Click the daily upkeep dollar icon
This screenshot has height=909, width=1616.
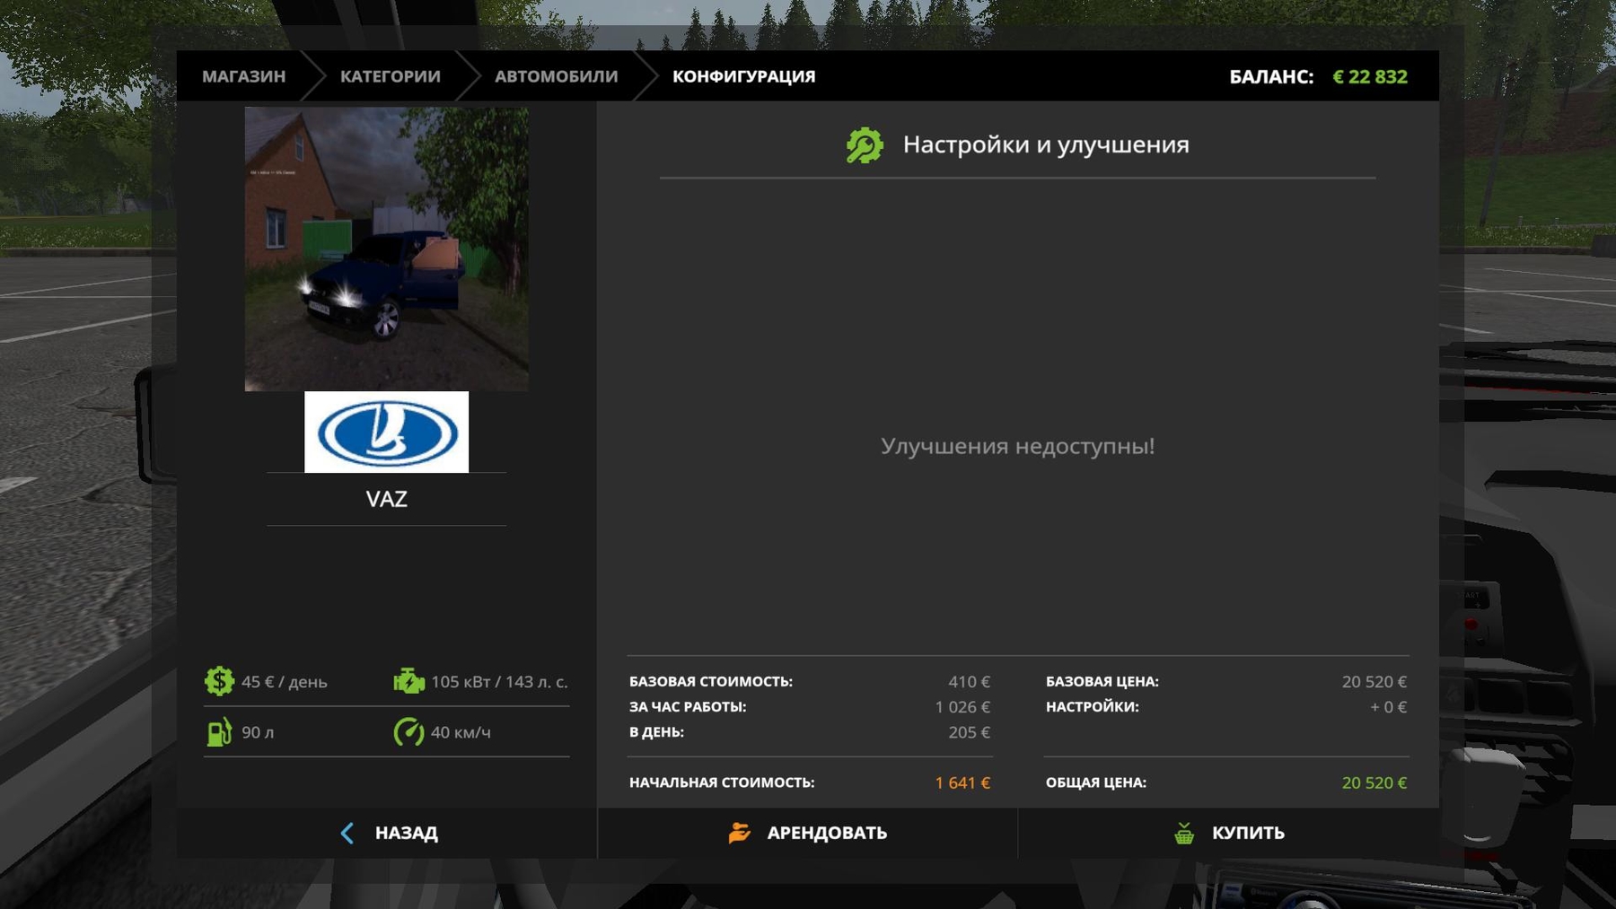pos(219,681)
